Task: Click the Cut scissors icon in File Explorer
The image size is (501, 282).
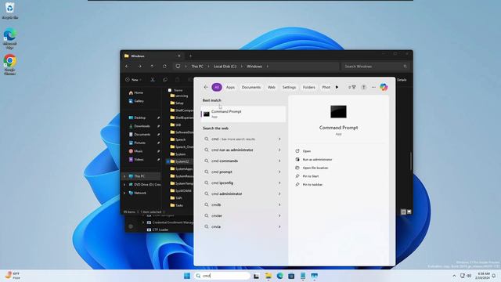Action: click(153, 80)
